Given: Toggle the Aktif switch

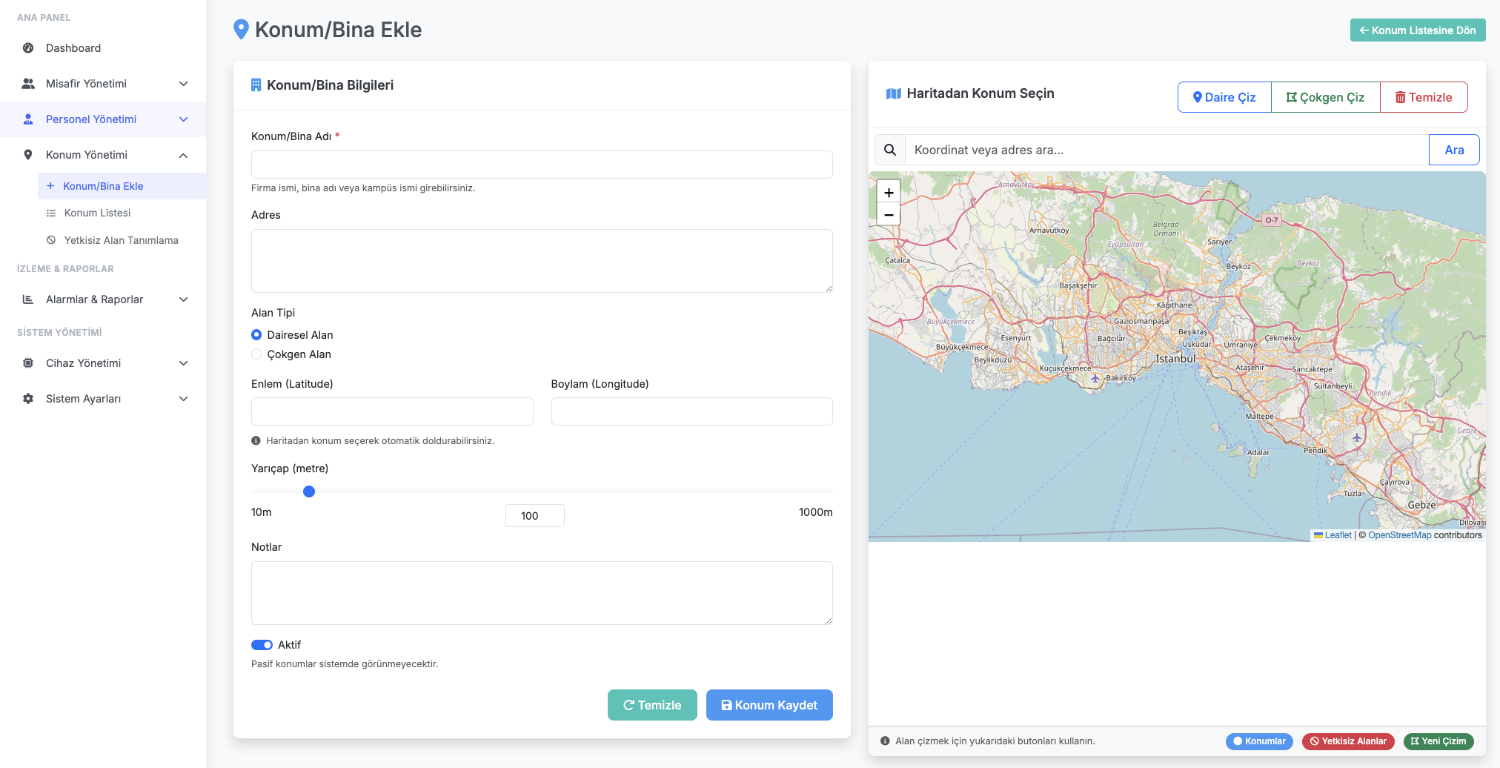Looking at the screenshot, I should tap(262, 645).
